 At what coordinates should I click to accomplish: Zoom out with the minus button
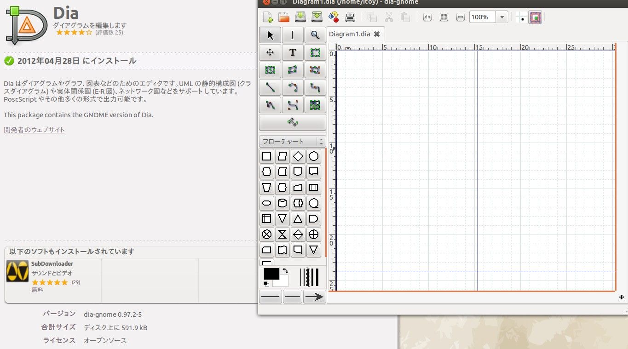point(461,17)
